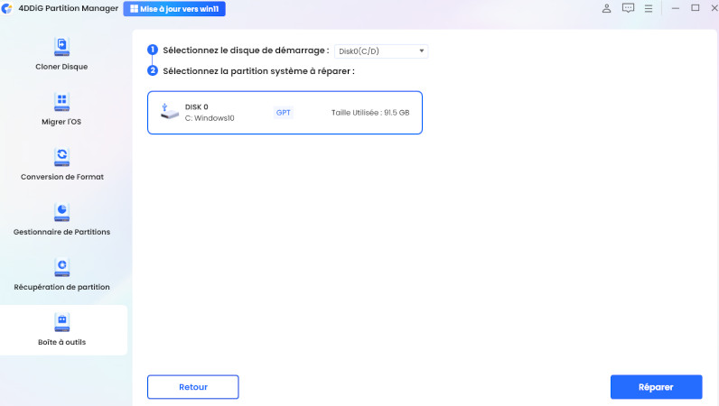Screen dimensions: 719x406
Task: Click the GPT badge on DISK 0
Action: point(284,113)
